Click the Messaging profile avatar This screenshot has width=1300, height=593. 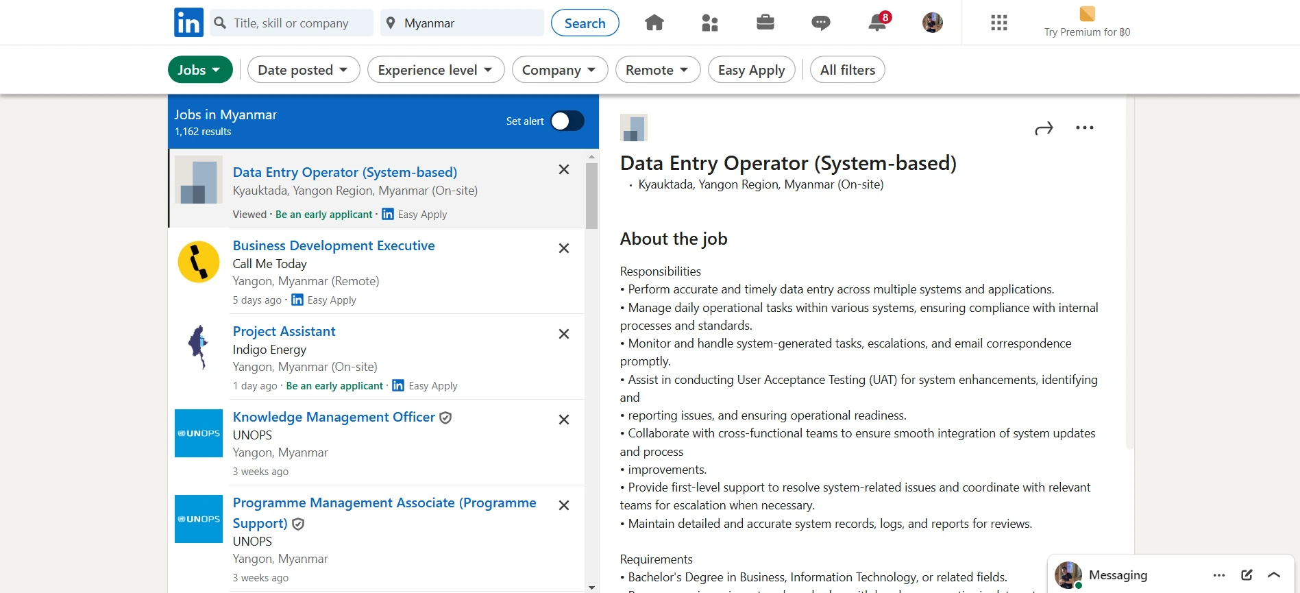tap(1068, 575)
